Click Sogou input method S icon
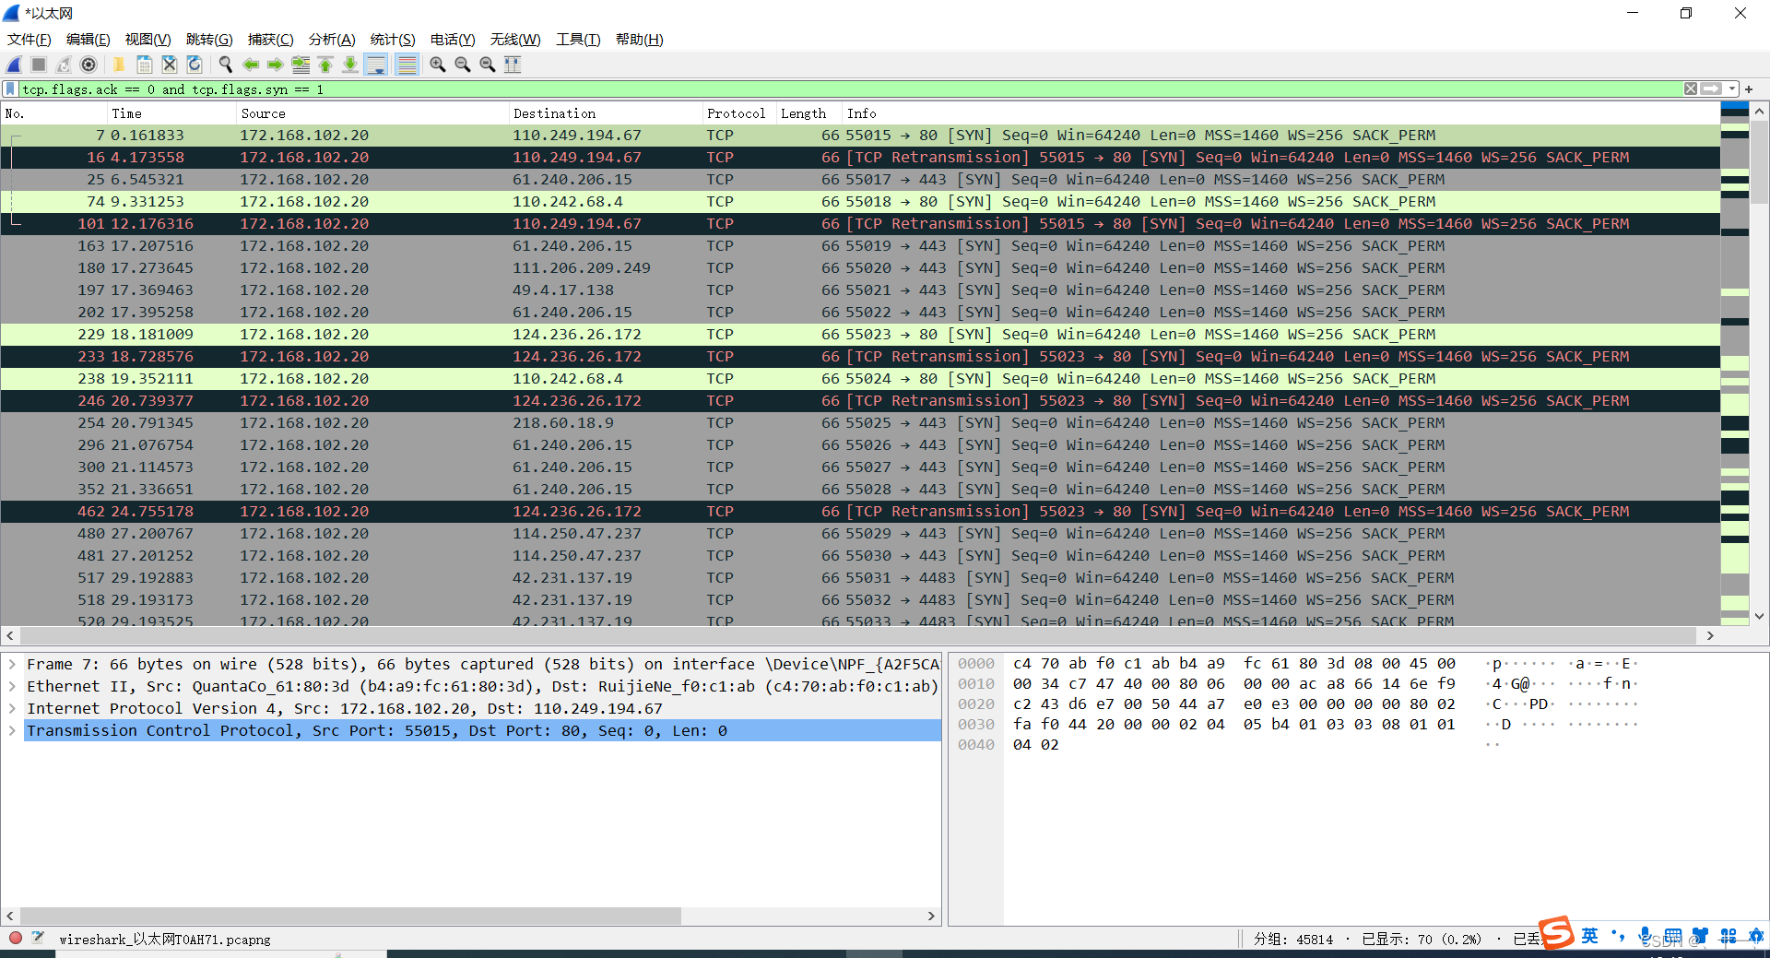This screenshot has width=1770, height=958. click(1557, 933)
